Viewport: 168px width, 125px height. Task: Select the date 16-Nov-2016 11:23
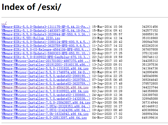[107, 87]
